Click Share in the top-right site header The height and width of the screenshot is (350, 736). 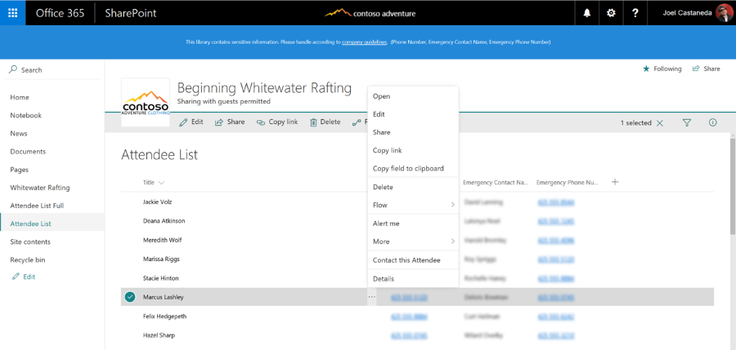pyautogui.click(x=706, y=69)
